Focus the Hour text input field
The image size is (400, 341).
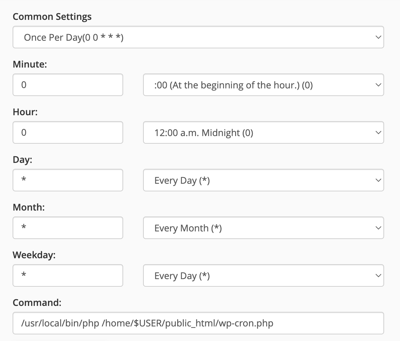click(68, 133)
